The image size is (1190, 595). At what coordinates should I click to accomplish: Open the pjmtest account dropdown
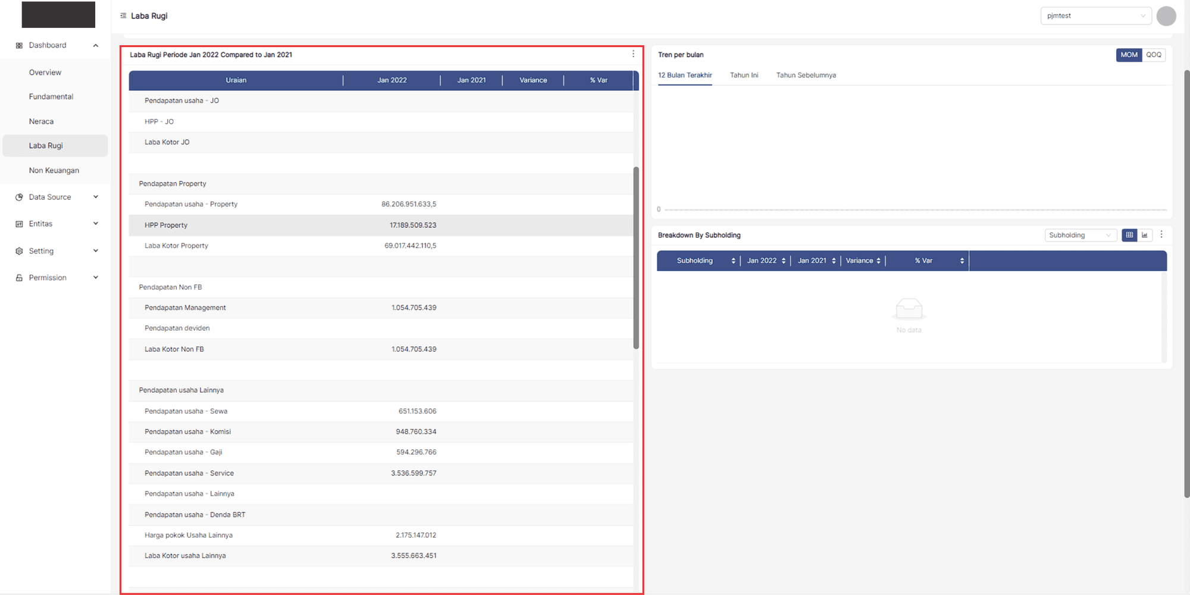click(1095, 16)
